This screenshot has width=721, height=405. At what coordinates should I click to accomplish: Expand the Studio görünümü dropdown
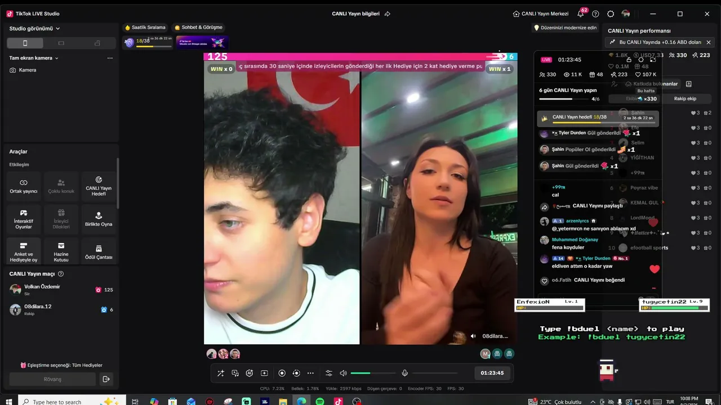click(34, 29)
